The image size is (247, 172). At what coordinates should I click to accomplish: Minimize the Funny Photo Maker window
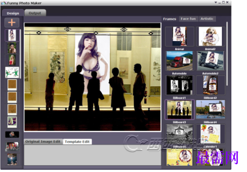(x=220, y=3)
